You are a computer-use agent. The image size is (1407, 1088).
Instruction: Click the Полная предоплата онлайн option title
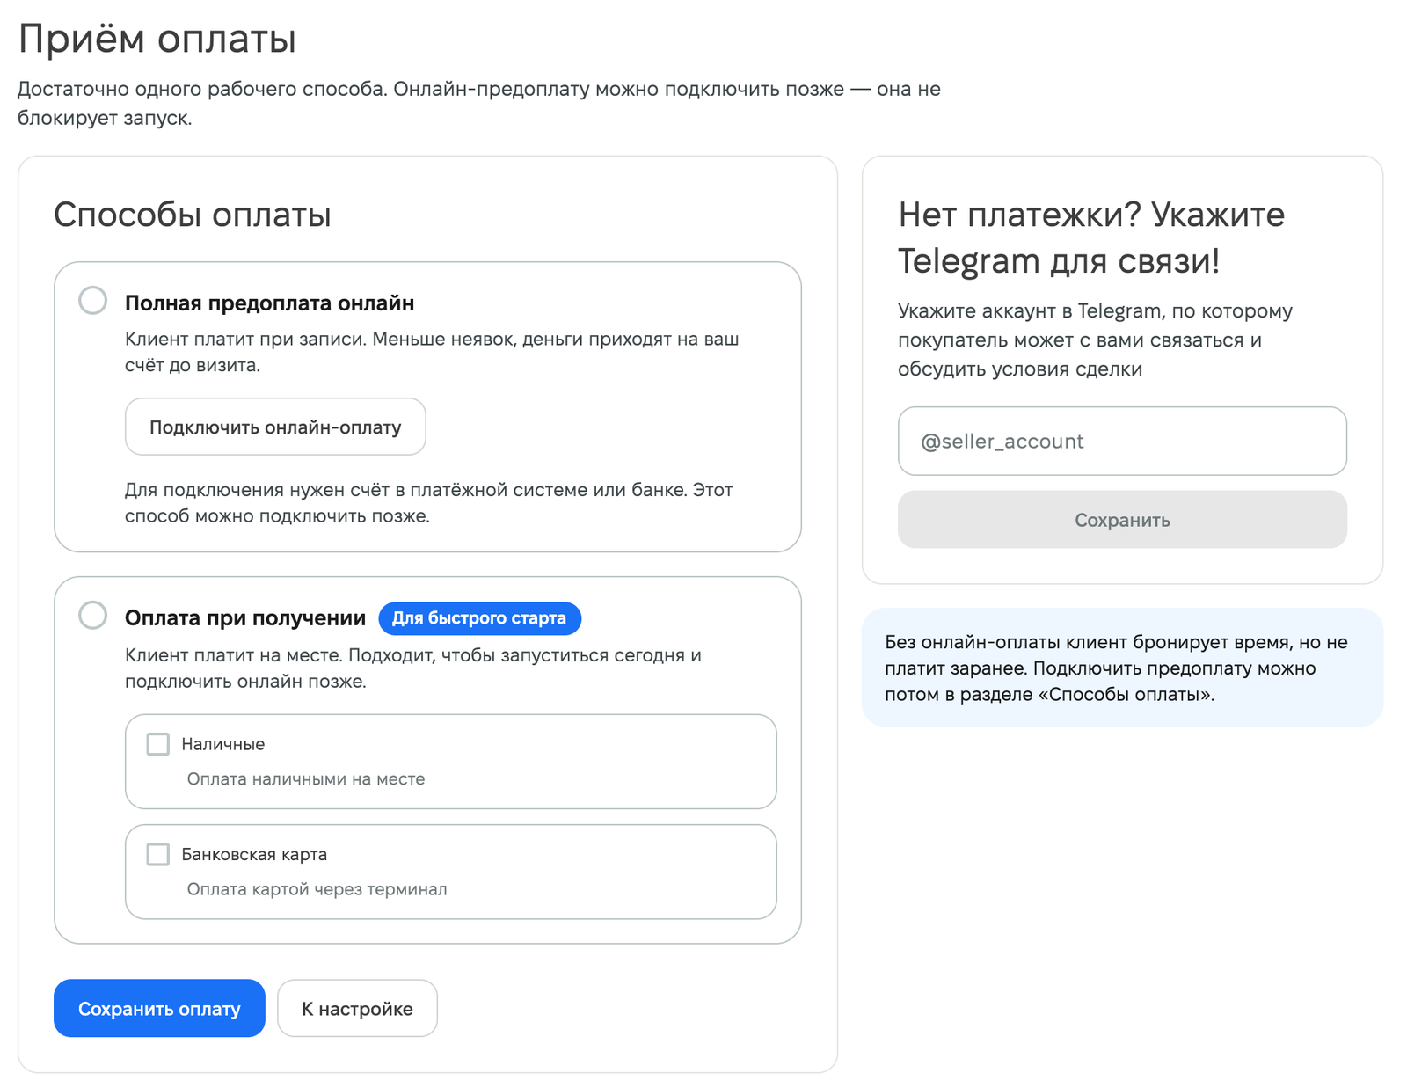[x=269, y=303]
